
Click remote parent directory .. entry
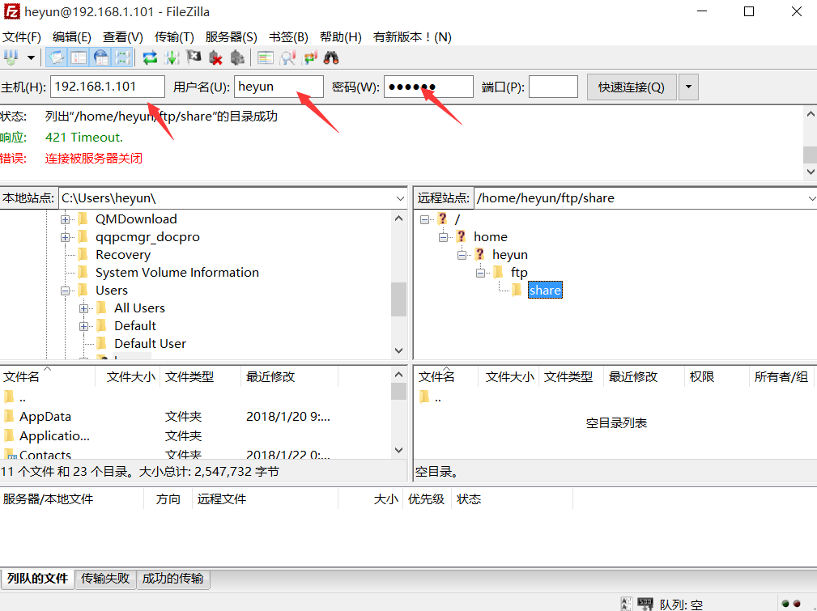(x=438, y=398)
